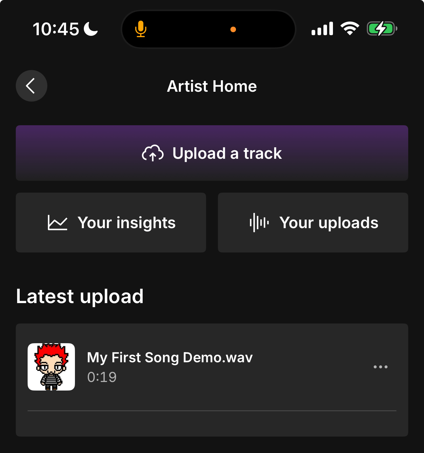Image resolution: width=424 pixels, height=453 pixels.
Task: Open My First Song Demo.wav track title
Action: click(x=170, y=357)
